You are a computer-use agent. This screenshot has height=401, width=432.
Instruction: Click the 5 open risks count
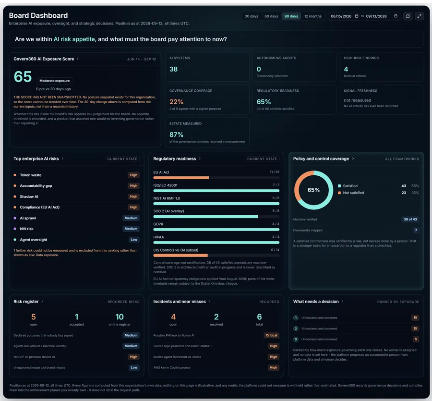[33, 316]
